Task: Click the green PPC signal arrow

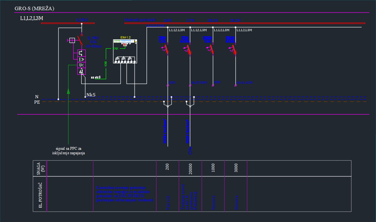Action: [68, 91]
